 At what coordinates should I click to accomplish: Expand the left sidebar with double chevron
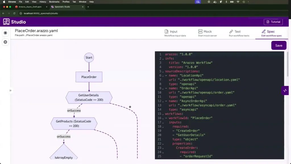[x=10, y=91]
